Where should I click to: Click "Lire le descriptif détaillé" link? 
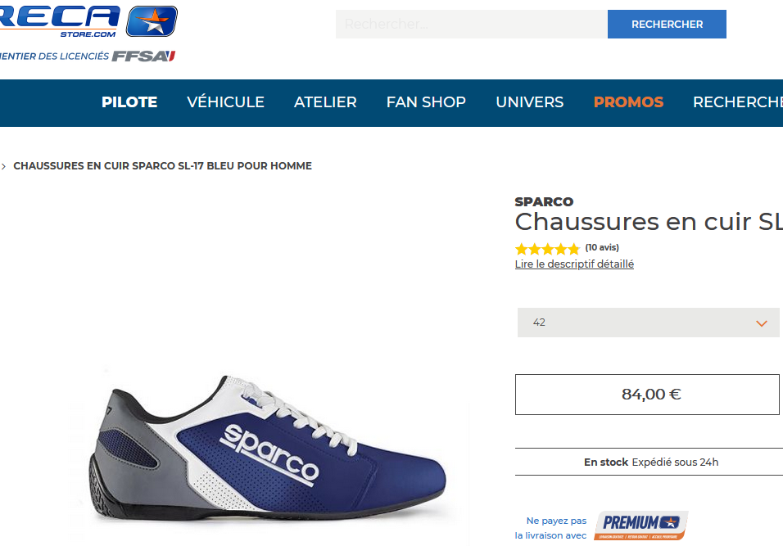coord(574,264)
